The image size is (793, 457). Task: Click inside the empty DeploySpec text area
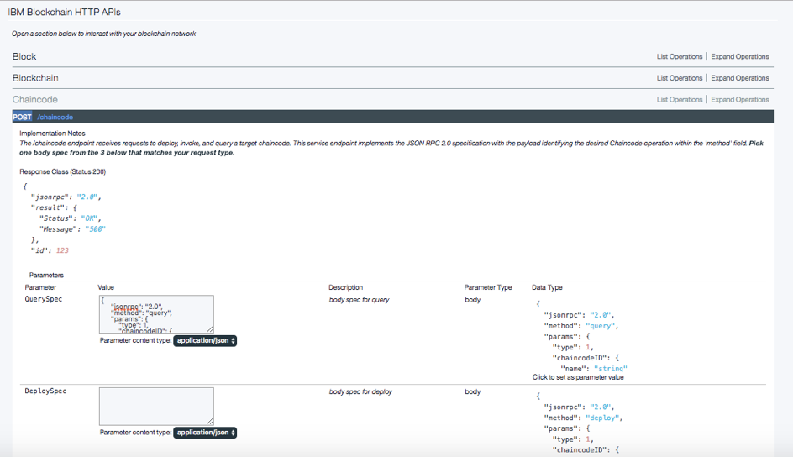click(155, 406)
